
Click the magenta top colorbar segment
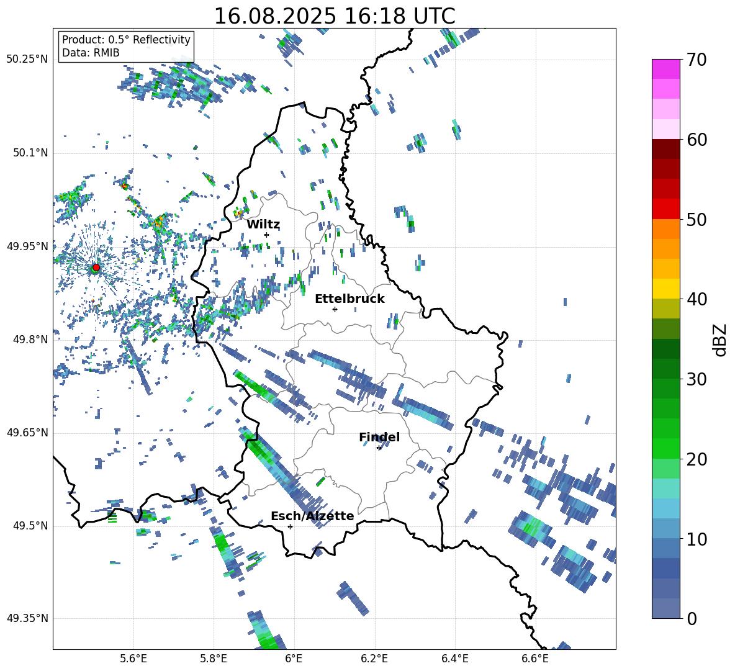coord(666,69)
